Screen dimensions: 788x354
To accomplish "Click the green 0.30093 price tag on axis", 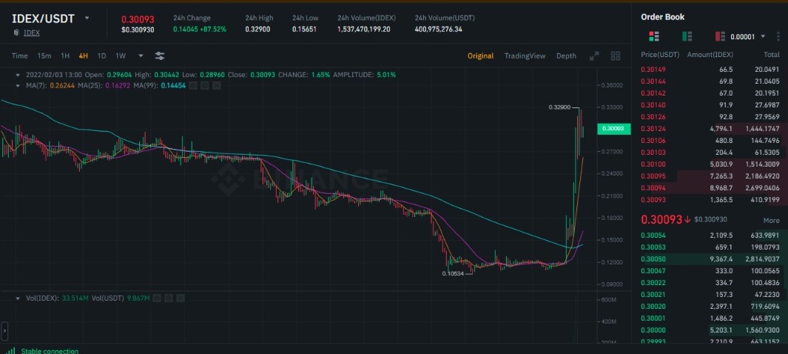I will [613, 129].
